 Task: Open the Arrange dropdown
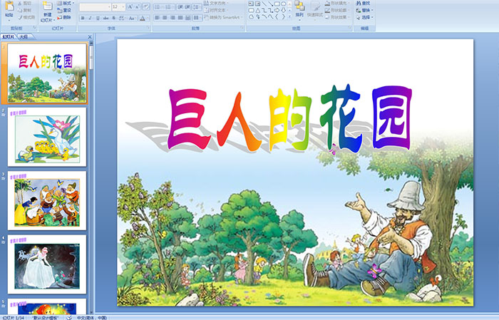[x=299, y=10]
